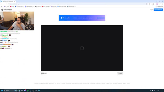Click the Support footer link
This screenshot has width=164, height=92.
(x=125, y=83)
